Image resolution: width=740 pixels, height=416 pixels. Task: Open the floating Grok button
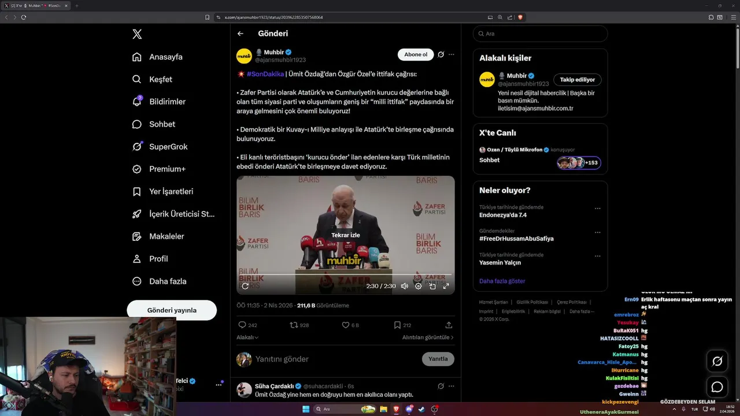tap(717, 361)
